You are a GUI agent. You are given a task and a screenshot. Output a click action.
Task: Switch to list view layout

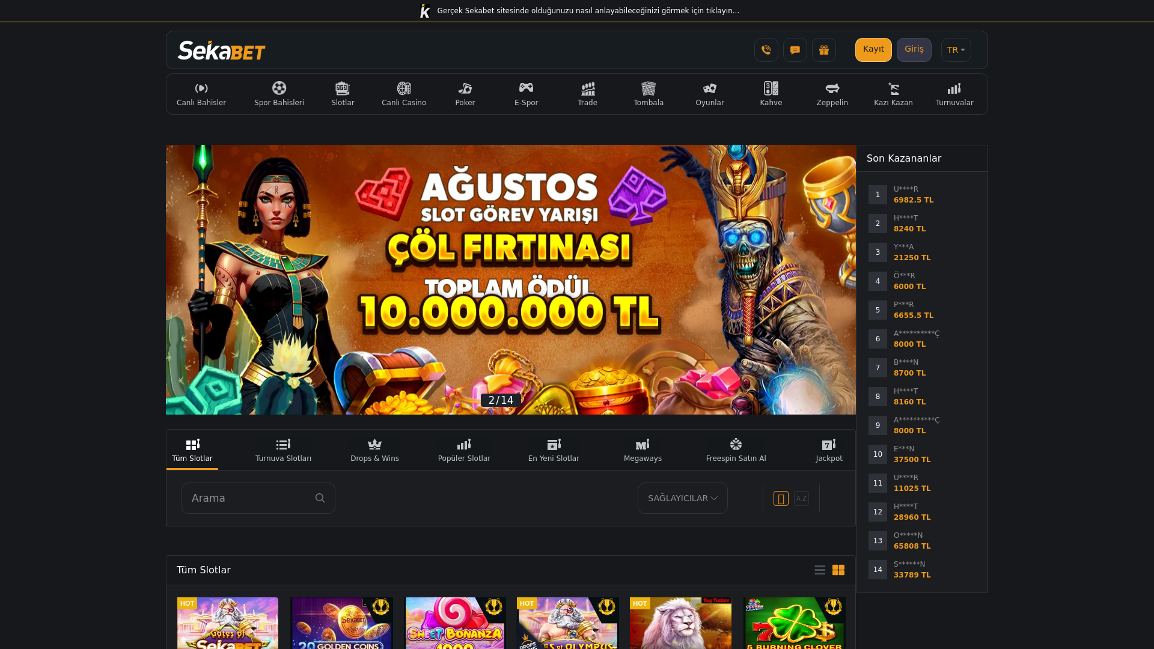click(820, 570)
